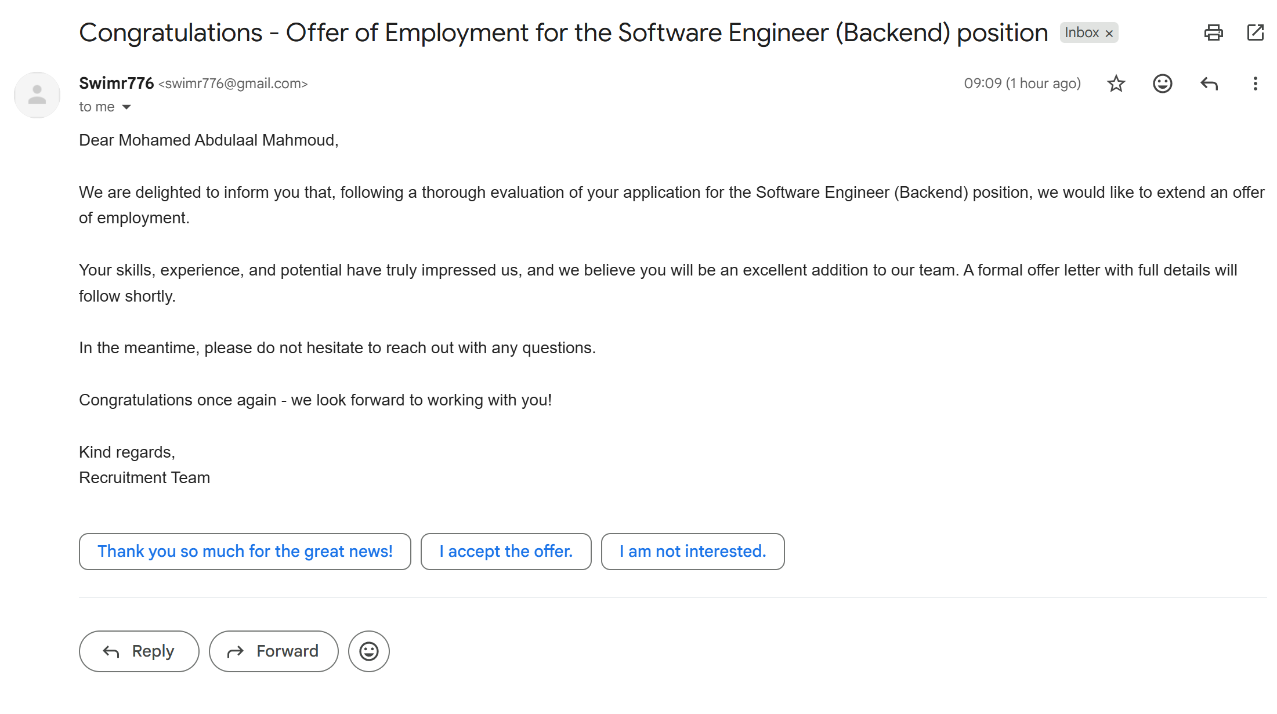Open the three-dot More options menu
This screenshot has width=1277, height=714.
point(1255,84)
